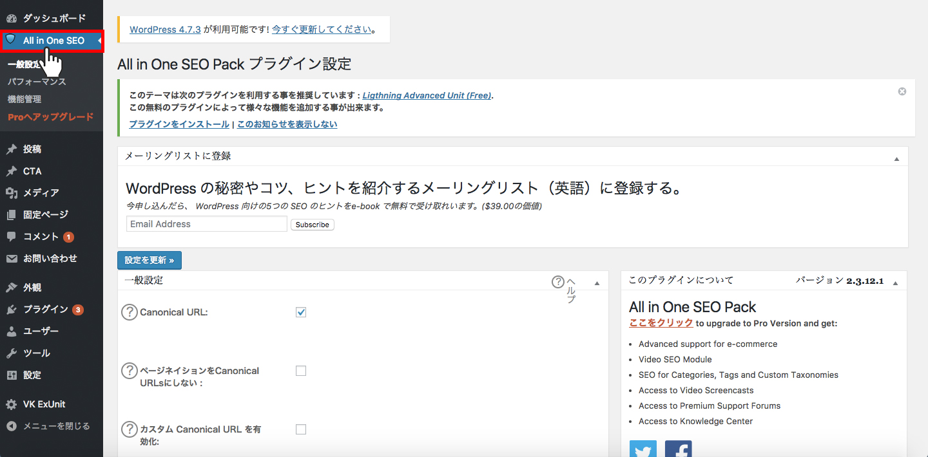Click the ヘルプ label in 一般設定 header
The width and height of the screenshot is (928, 457).
(570, 290)
